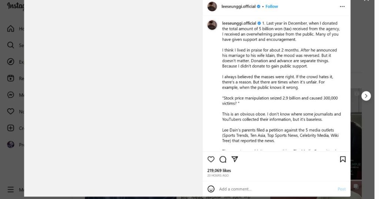The image size is (379, 199).
Task: Open Reels from the sidebar
Action: point(11,78)
